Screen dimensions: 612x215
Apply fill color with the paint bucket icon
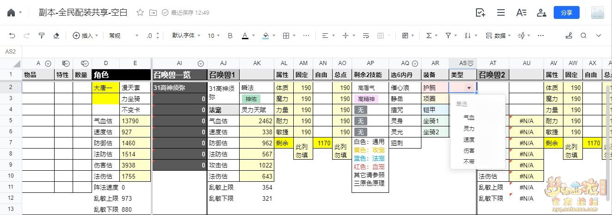[x=266, y=36]
